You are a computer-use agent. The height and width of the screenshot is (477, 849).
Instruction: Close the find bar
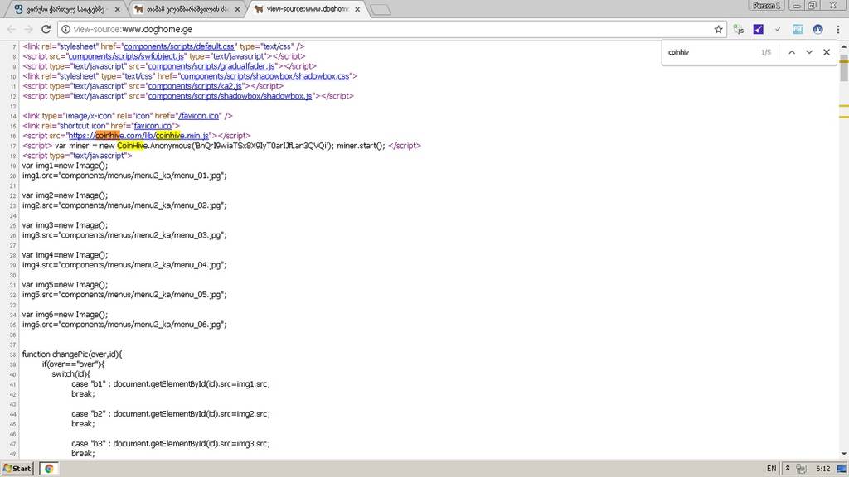coord(827,52)
